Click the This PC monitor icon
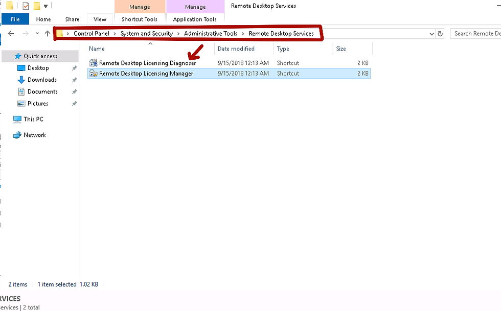The height and width of the screenshot is (311, 501). [17, 119]
